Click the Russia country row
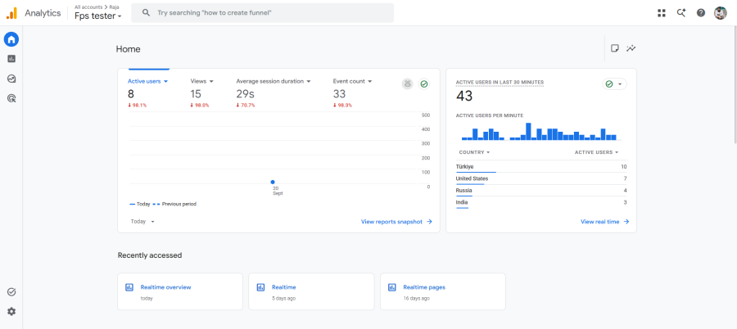Image resolution: width=737 pixels, height=329 pixels. 541,191
